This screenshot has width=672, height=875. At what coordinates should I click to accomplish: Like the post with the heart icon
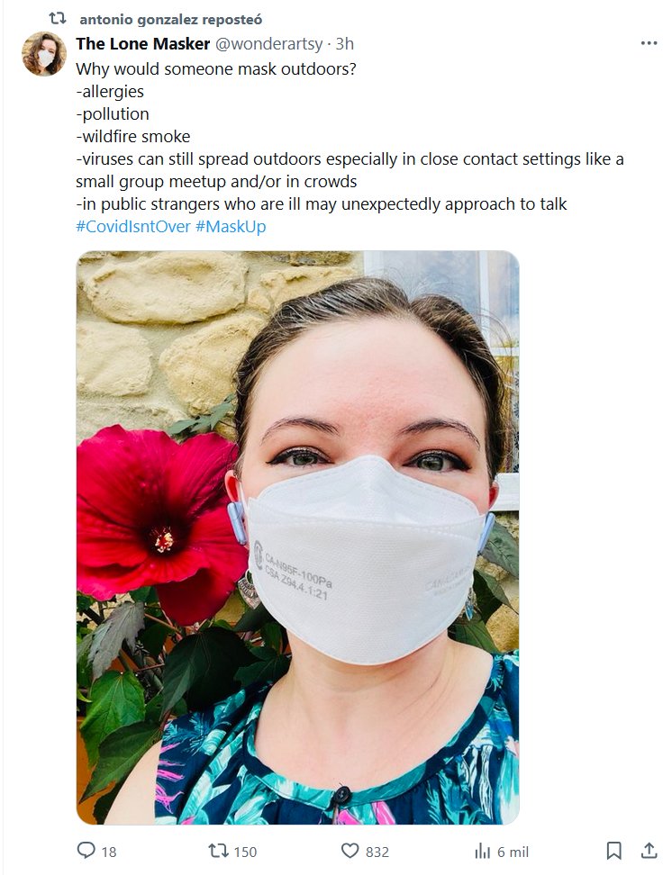350,851
